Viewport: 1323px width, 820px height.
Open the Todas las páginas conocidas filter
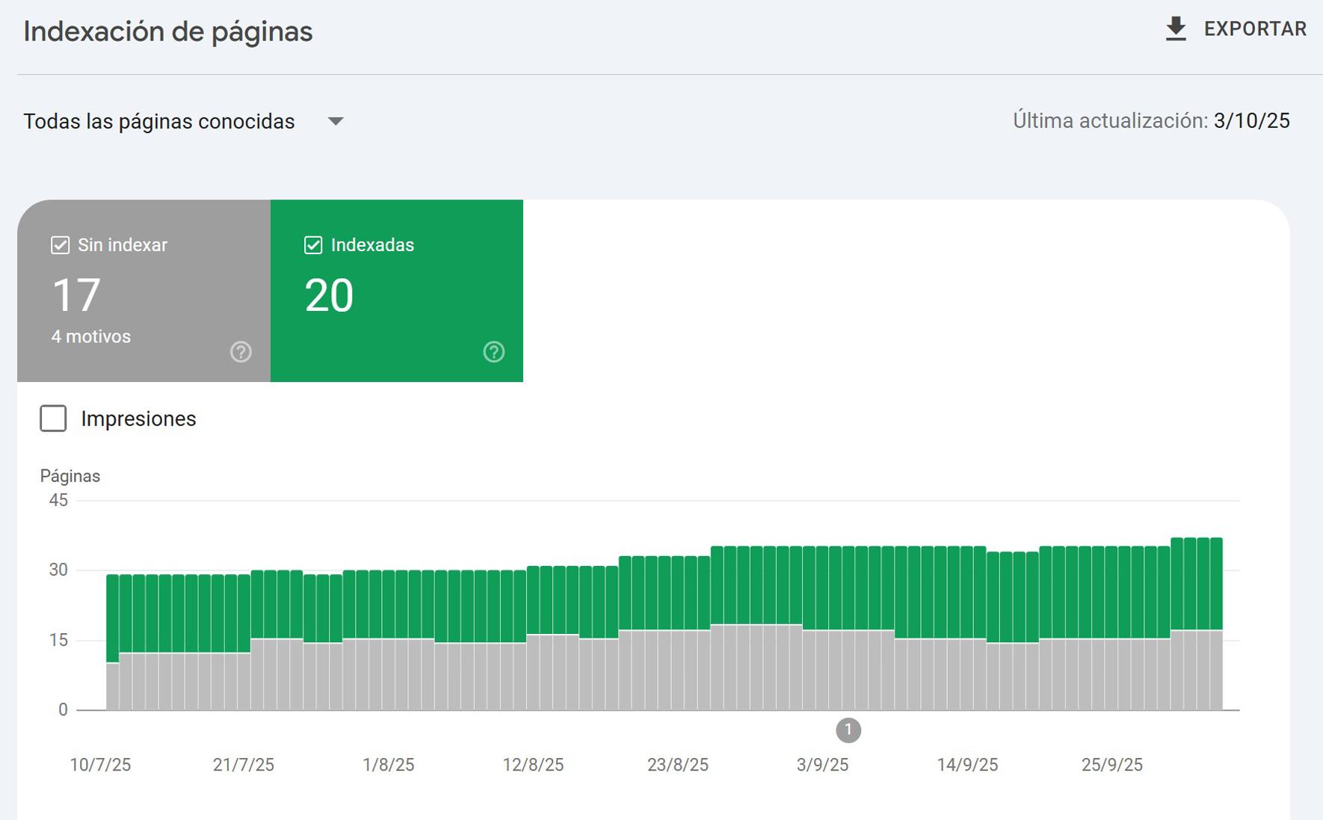pyautogui.click(x=159, y=121)
